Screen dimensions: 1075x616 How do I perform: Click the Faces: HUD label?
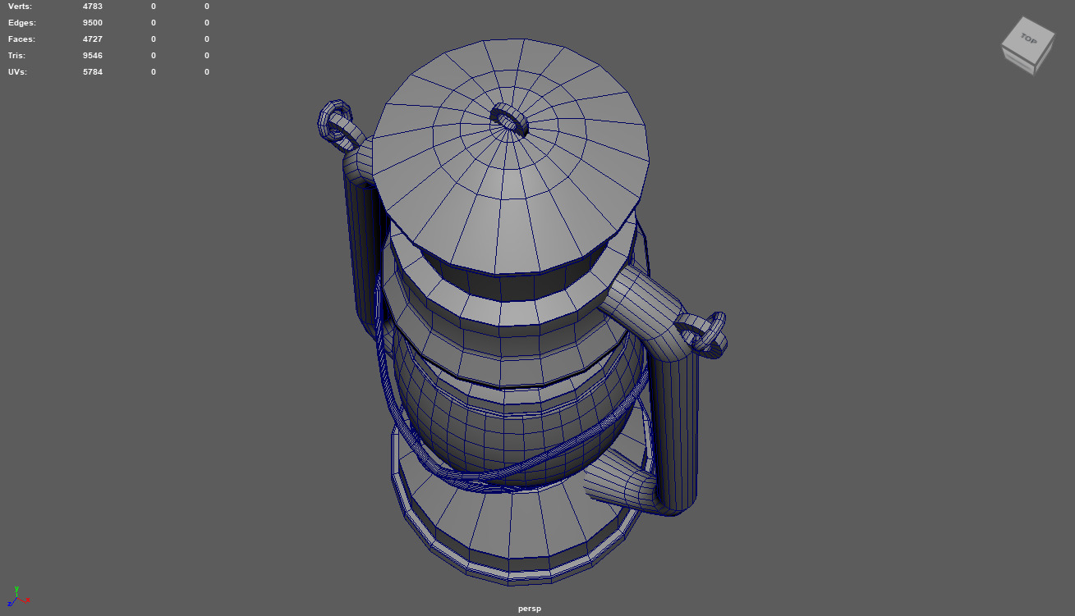click(22, 39)
